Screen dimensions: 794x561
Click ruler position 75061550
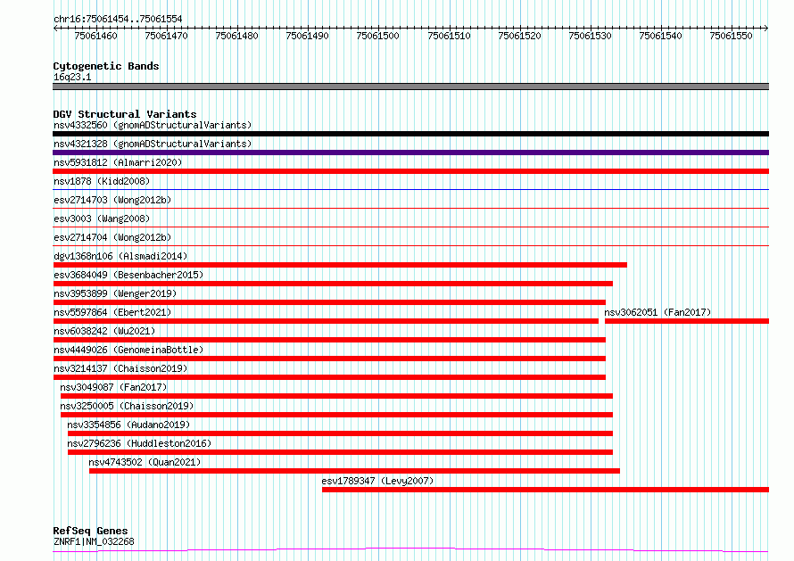tap(732, 36)
